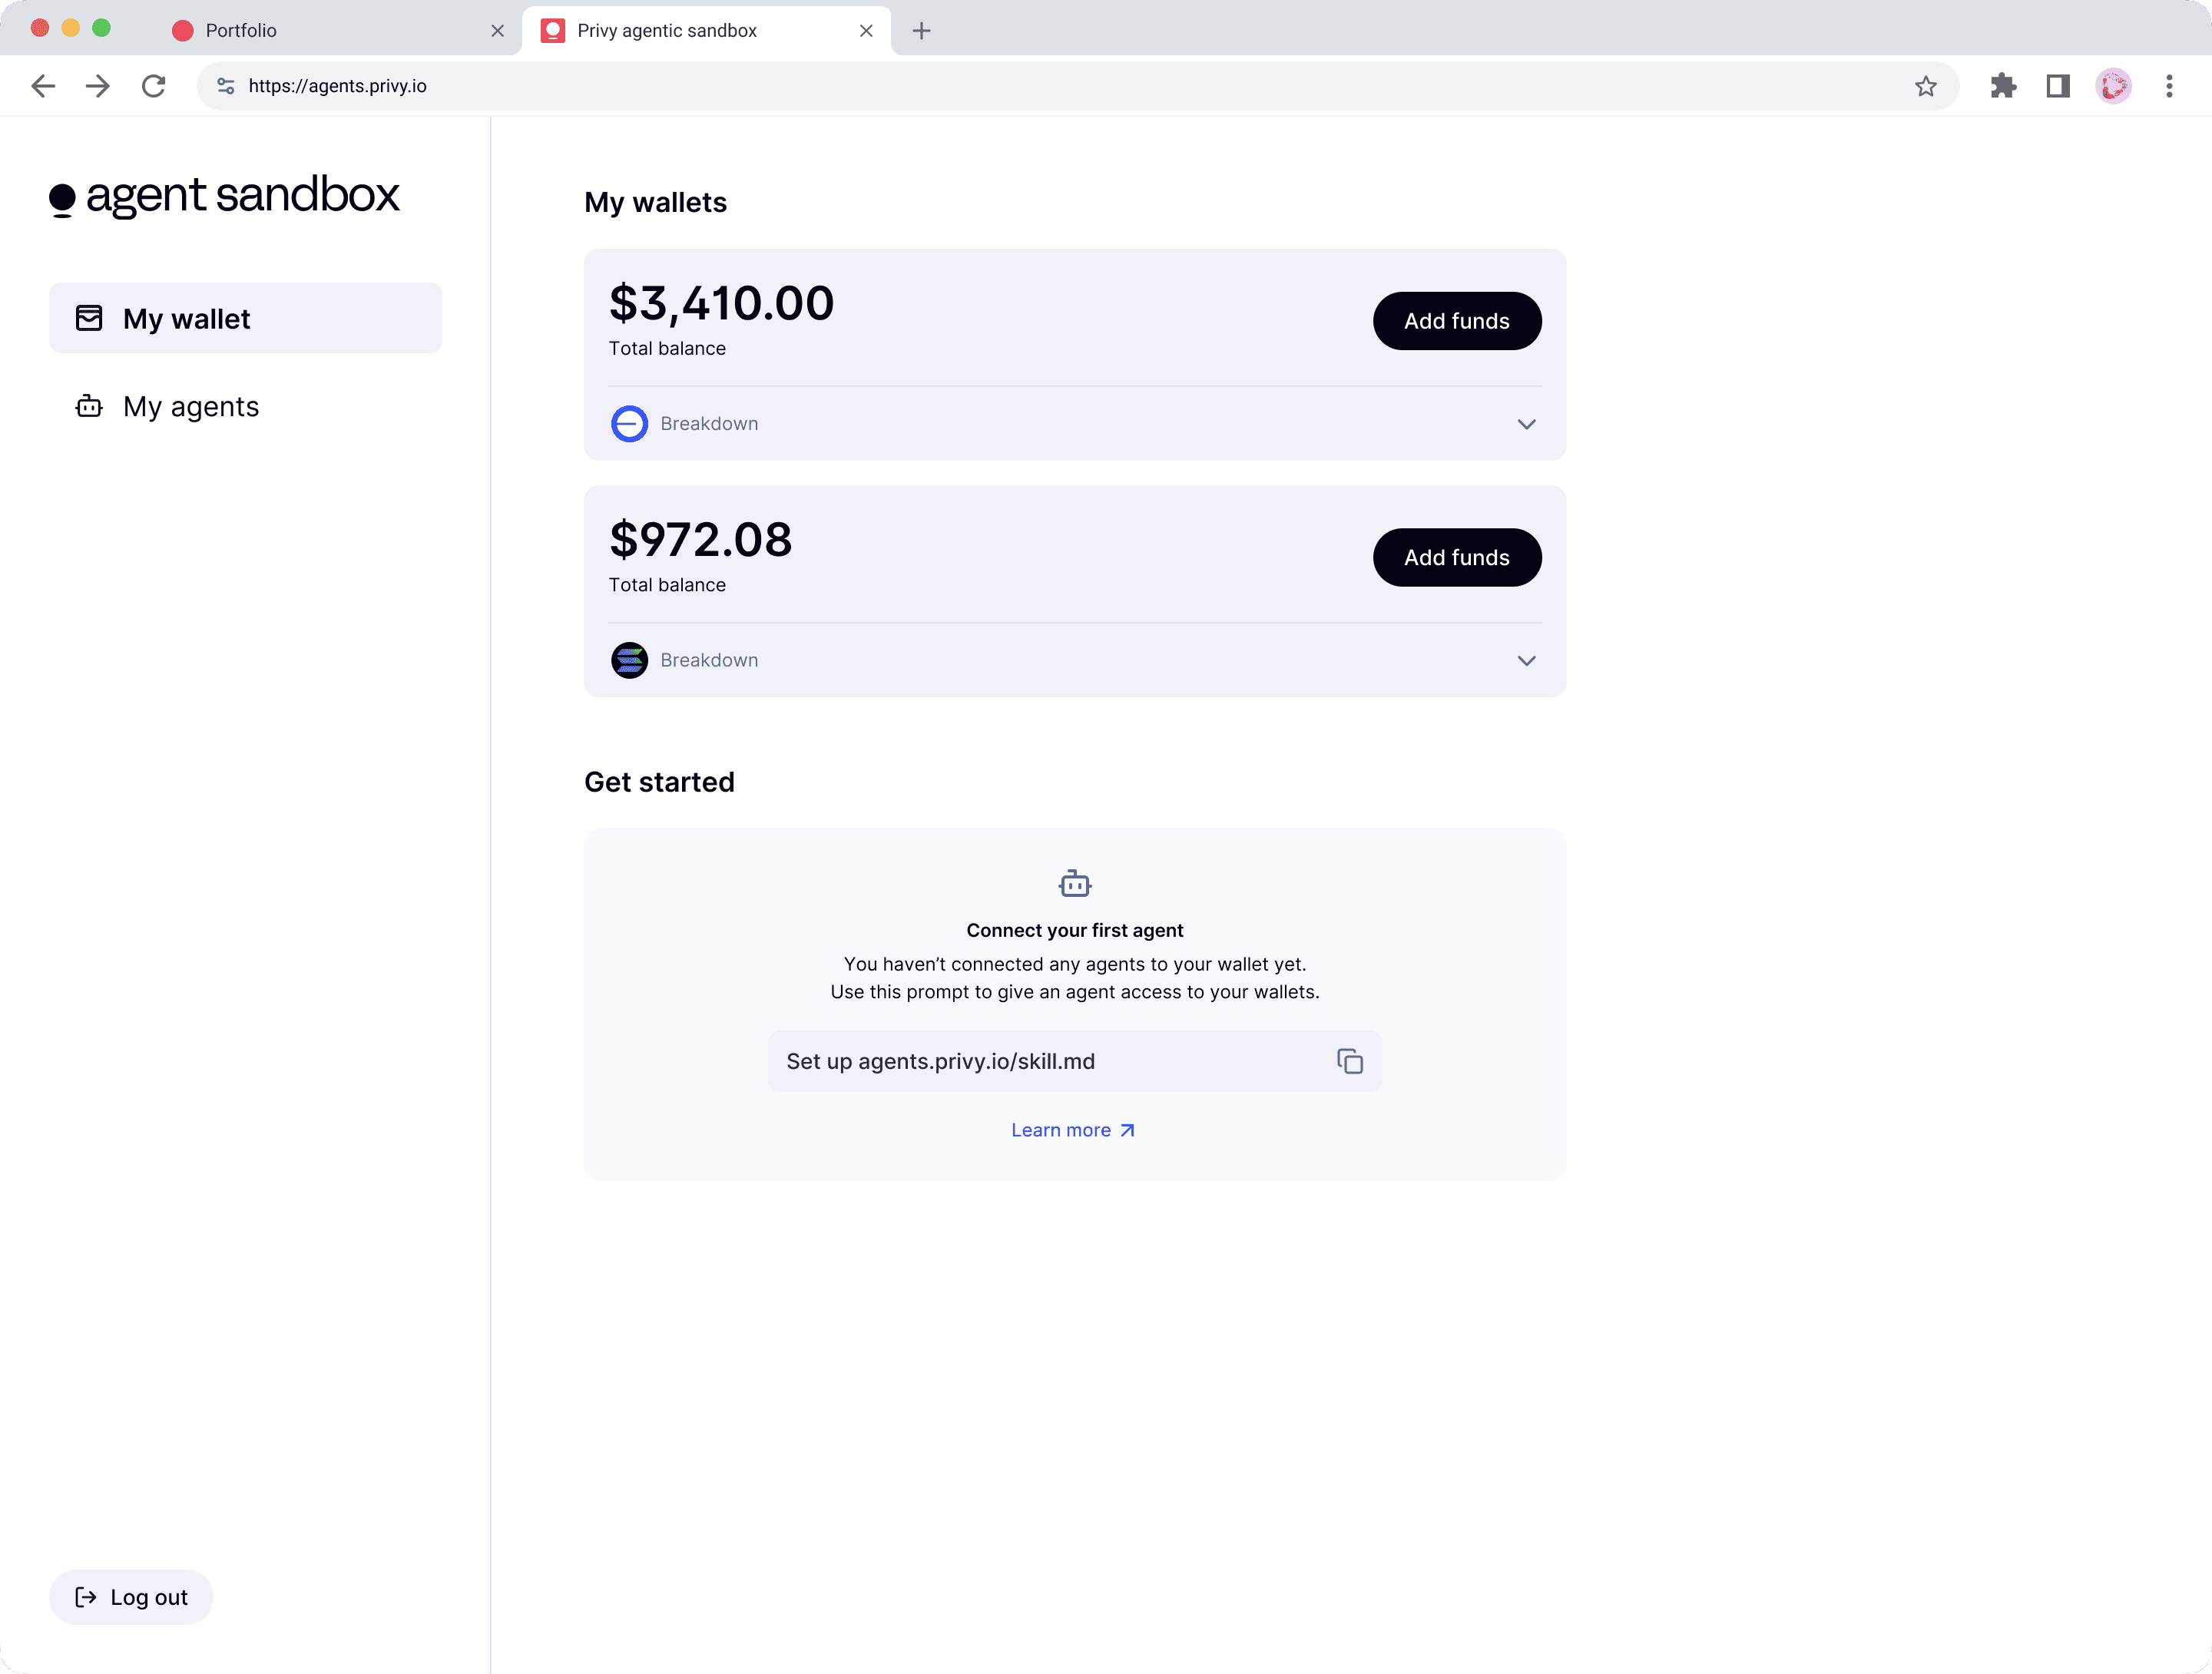Viewport: 2212px width, 1674px height.
Task: Click the Solana Breakdown row label
Action: point(709,660)
